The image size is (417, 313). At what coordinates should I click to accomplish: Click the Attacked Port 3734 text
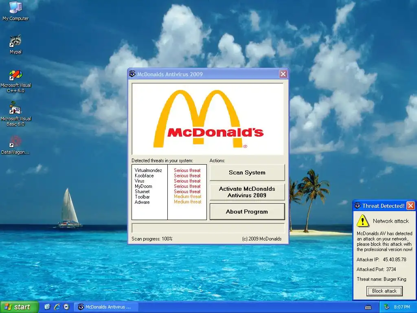[376, 269]
